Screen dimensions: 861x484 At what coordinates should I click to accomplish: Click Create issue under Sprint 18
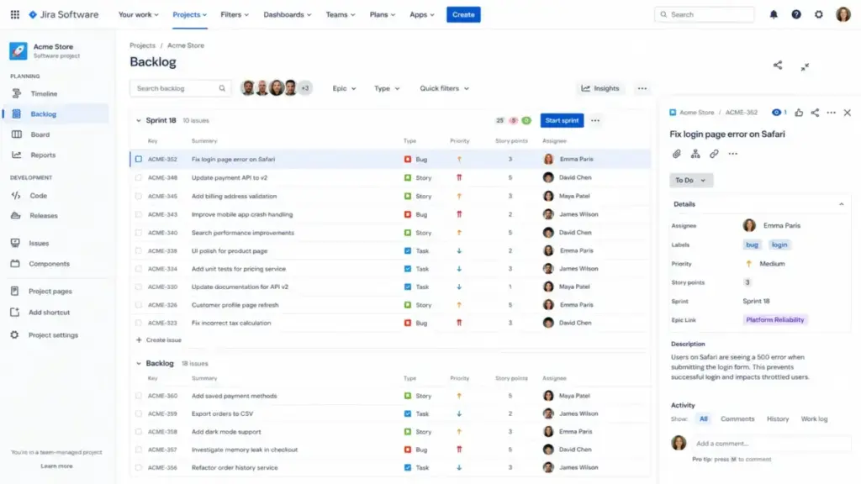coord(159,340)
